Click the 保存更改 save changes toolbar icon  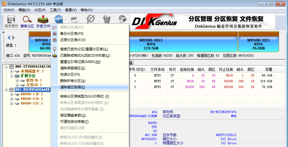[x=11, y=22]
